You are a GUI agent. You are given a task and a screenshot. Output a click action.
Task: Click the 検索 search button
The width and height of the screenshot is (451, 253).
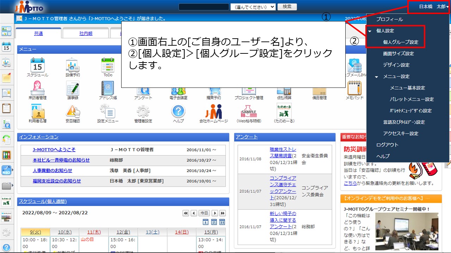point(287,7)
